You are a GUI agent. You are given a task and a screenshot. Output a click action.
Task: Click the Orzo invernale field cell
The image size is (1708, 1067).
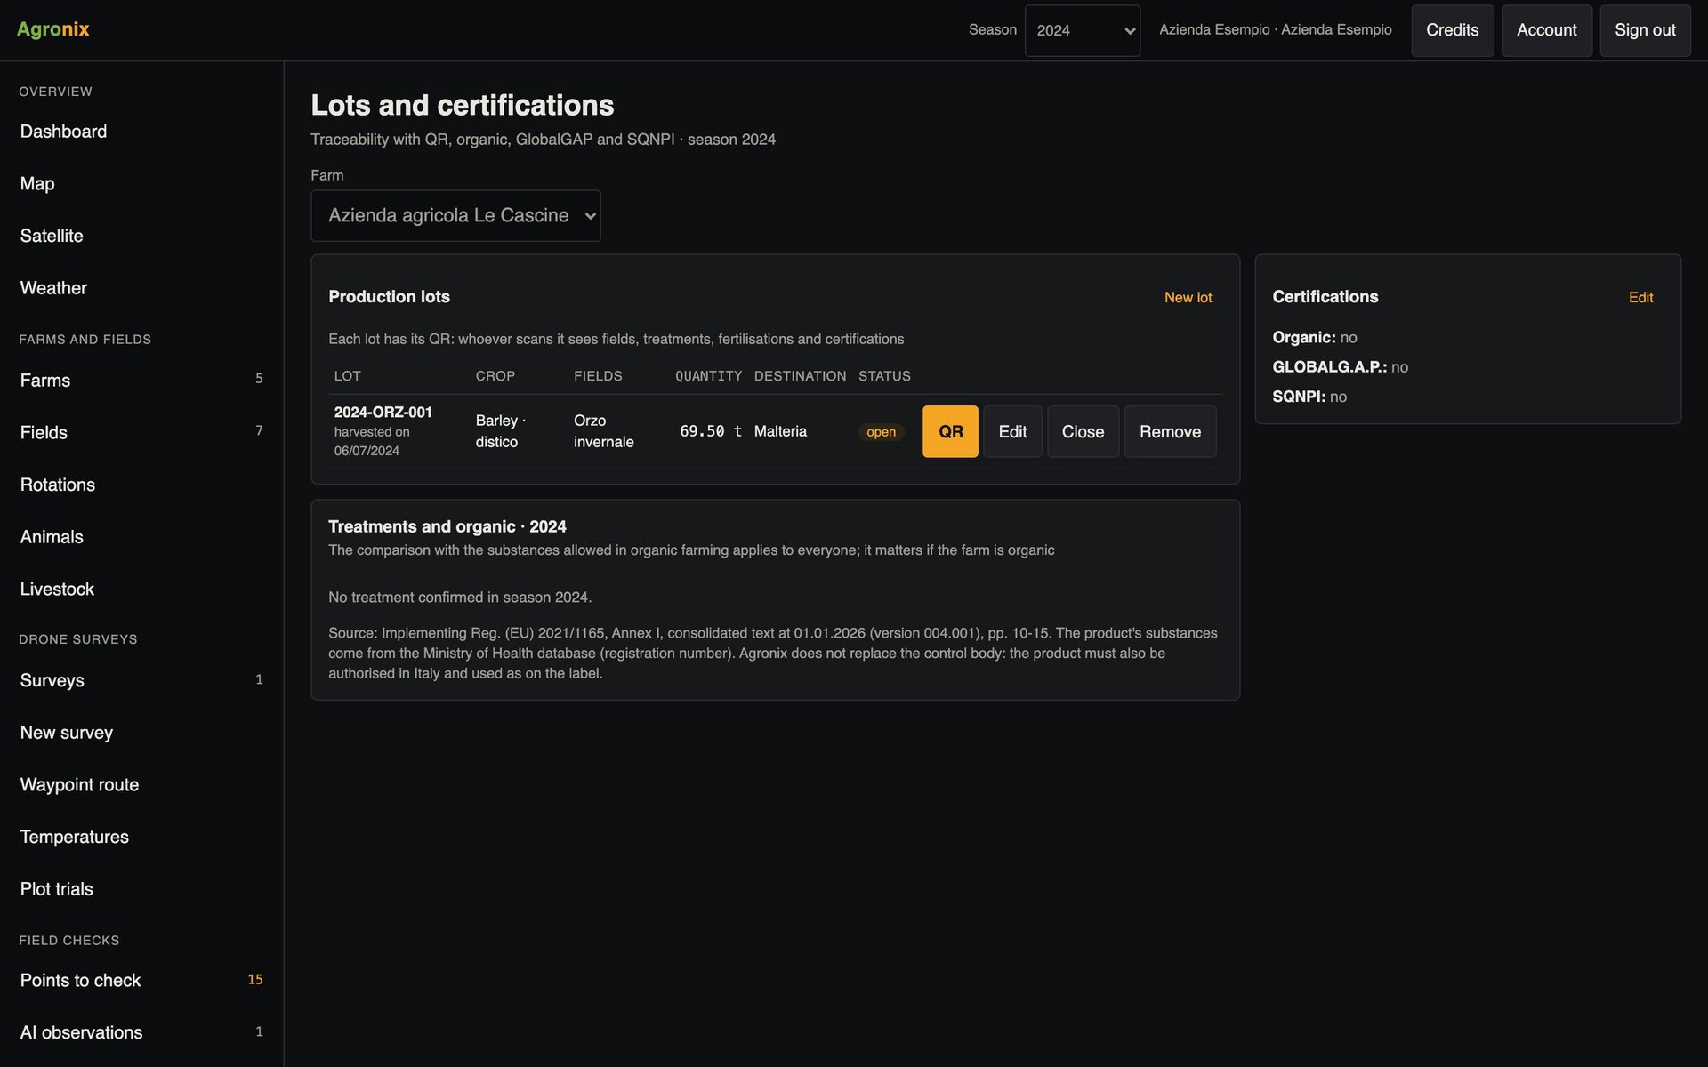(x=604, y=431)
